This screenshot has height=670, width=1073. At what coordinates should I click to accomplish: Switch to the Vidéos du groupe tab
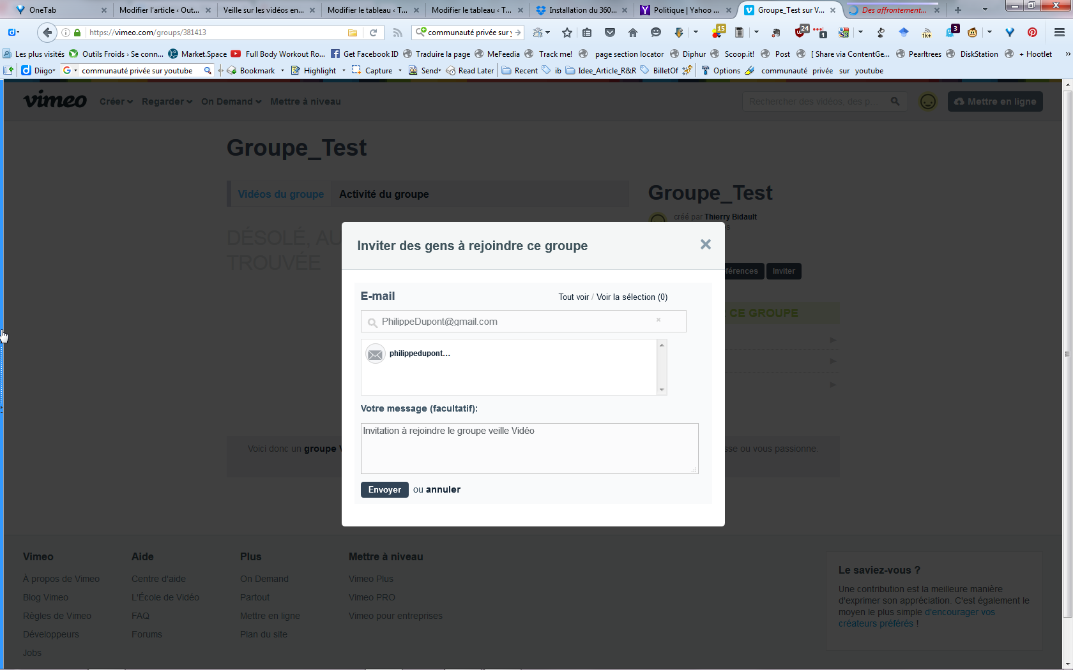tap(280, 194)
